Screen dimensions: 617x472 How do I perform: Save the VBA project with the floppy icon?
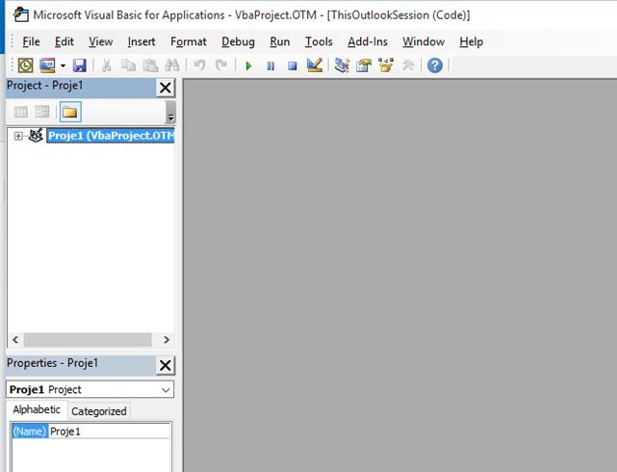click(x=80, y=66)
